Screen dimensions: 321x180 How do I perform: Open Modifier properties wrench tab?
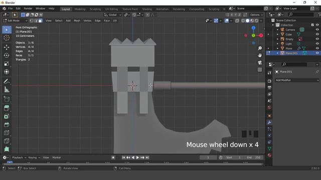[269, 122]
